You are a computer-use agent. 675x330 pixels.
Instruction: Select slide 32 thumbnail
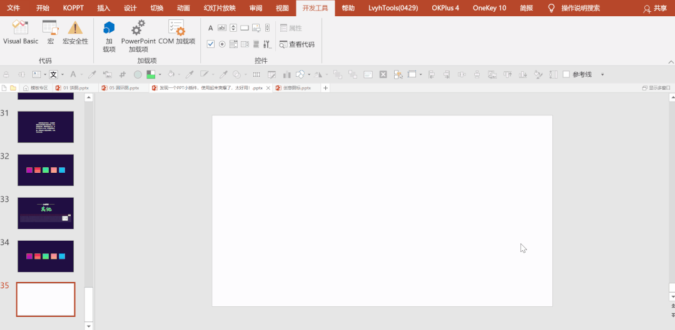click(x=46, y=170)
